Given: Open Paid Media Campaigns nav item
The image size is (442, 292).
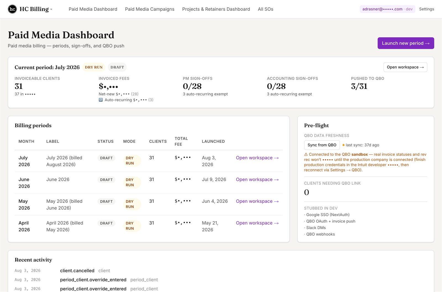Looking at the screenshot, I should pos(150,9).
